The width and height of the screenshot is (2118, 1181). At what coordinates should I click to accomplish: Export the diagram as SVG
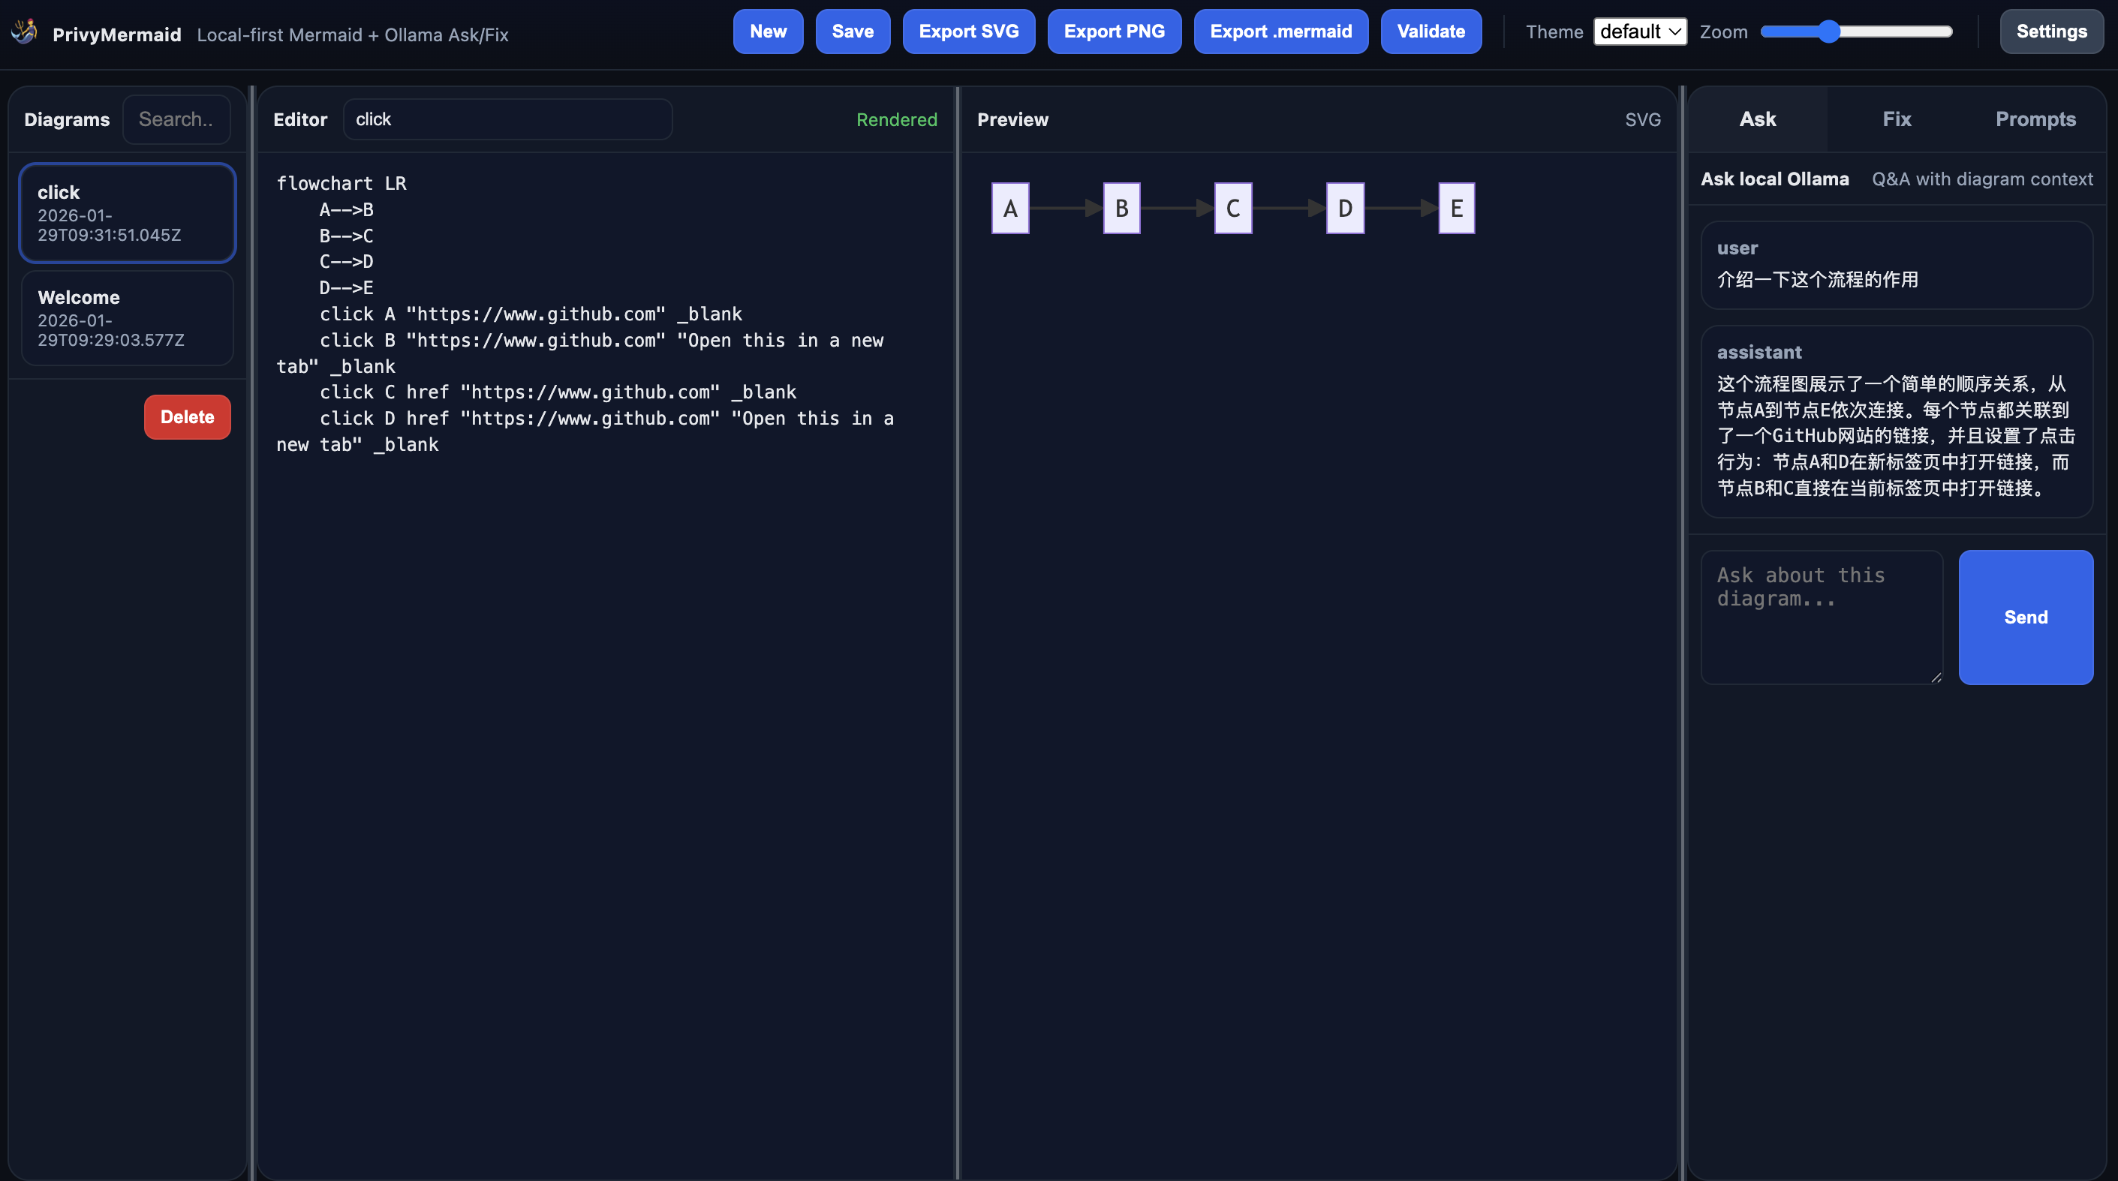click(x=967, y=32)
